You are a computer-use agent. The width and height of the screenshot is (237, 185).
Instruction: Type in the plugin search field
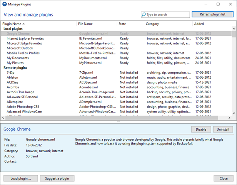coord(167,15)
